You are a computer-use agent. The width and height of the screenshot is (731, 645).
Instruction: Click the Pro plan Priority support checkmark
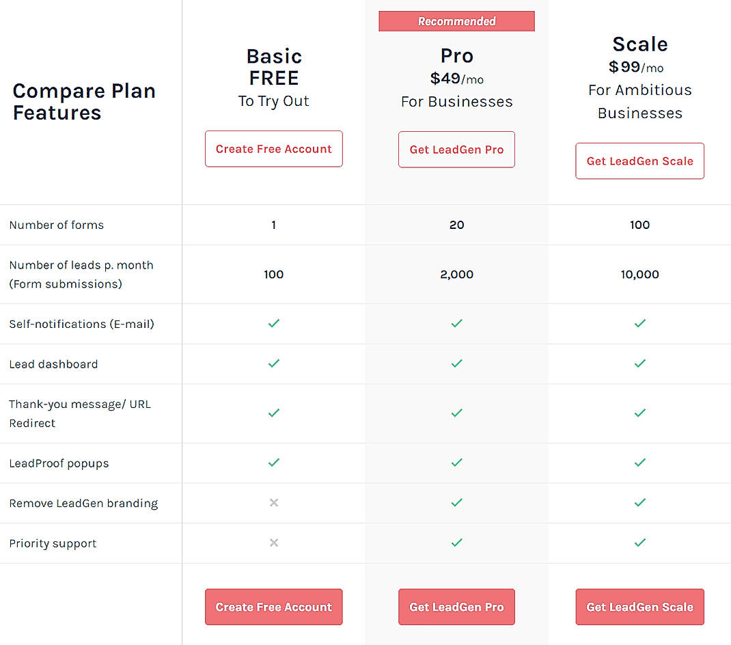click(456, 543)
